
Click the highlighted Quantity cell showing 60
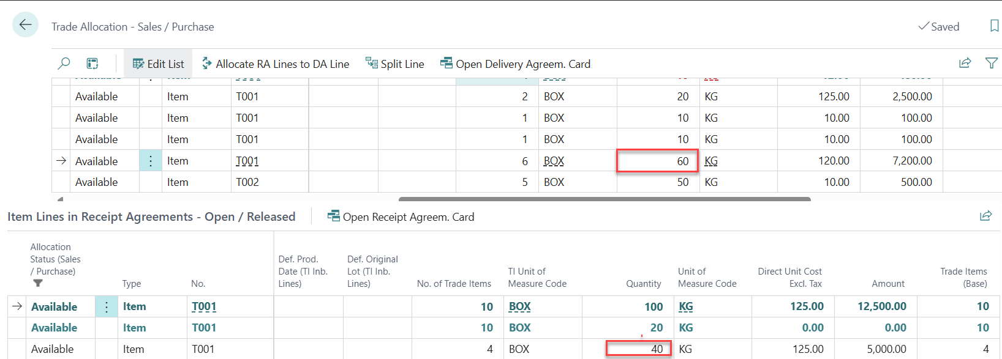coord(657,161)
